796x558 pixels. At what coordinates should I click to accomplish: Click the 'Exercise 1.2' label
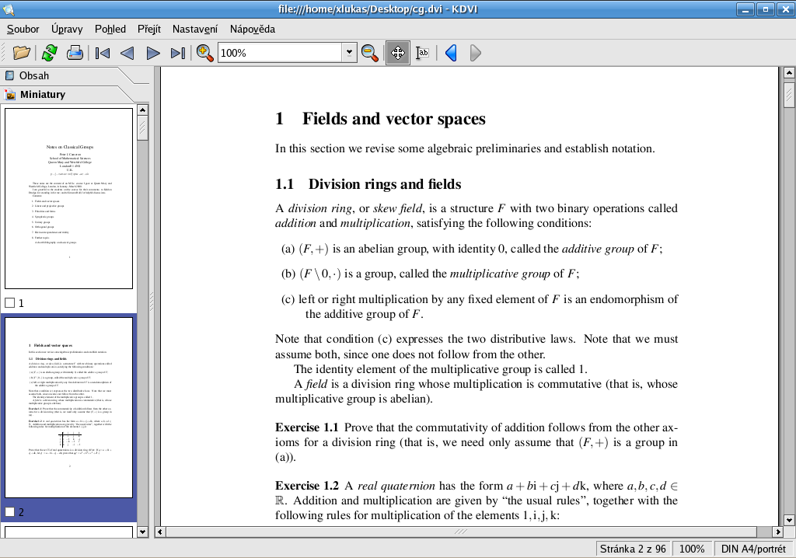click(x=306, y=486)
